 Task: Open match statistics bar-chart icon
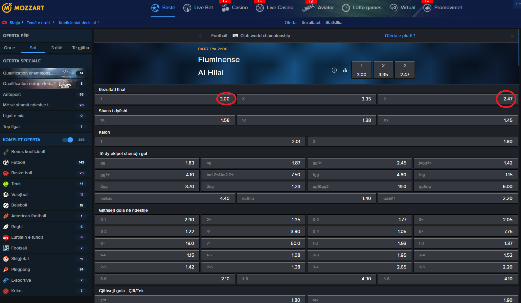[x=345, y=70]
